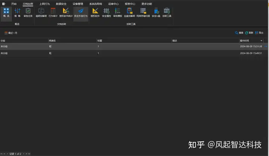Click the 导出 export button
The width and height of the screenshot is (269, 156).
click(259, 33)
